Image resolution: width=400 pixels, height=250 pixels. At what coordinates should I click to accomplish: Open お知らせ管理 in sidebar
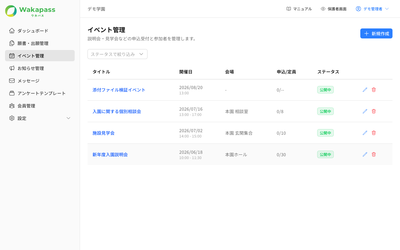pos(40,68)
